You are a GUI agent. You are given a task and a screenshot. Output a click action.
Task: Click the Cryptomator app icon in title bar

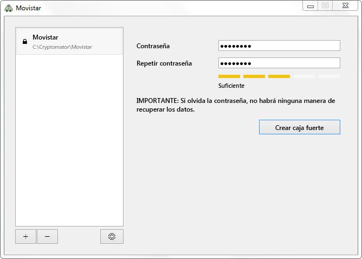coord(8,8)
